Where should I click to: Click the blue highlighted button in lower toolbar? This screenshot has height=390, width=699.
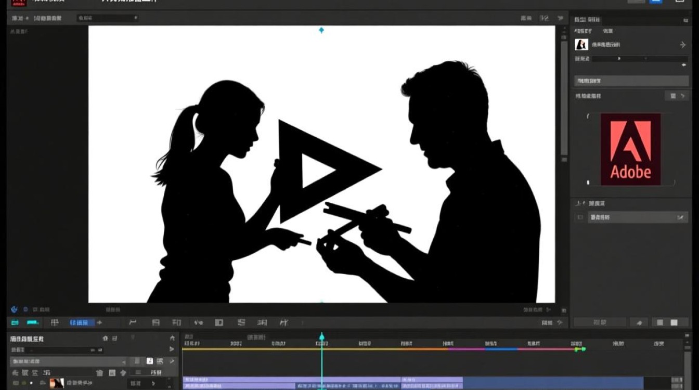coord(82,322)
